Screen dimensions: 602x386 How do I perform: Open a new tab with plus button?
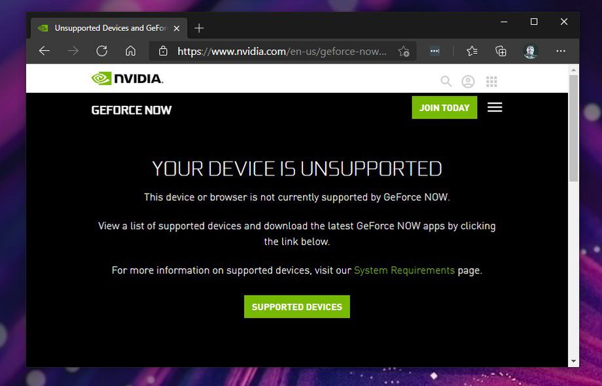coord(200,28)
